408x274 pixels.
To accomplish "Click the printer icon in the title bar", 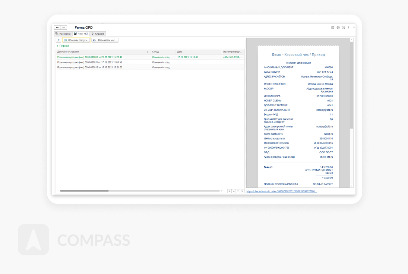I will (338, 28).
